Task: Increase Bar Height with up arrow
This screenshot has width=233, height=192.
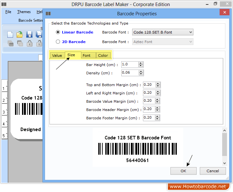Action: coord(140,63)
